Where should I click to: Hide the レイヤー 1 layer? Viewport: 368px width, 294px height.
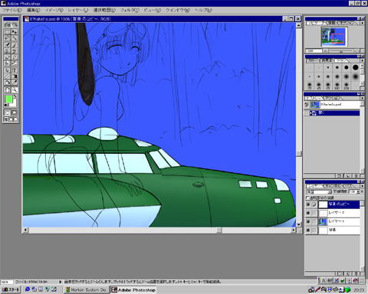[308, 221]
